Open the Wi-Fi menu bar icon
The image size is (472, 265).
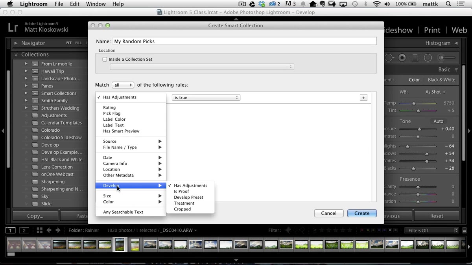[x=377, y=4]
